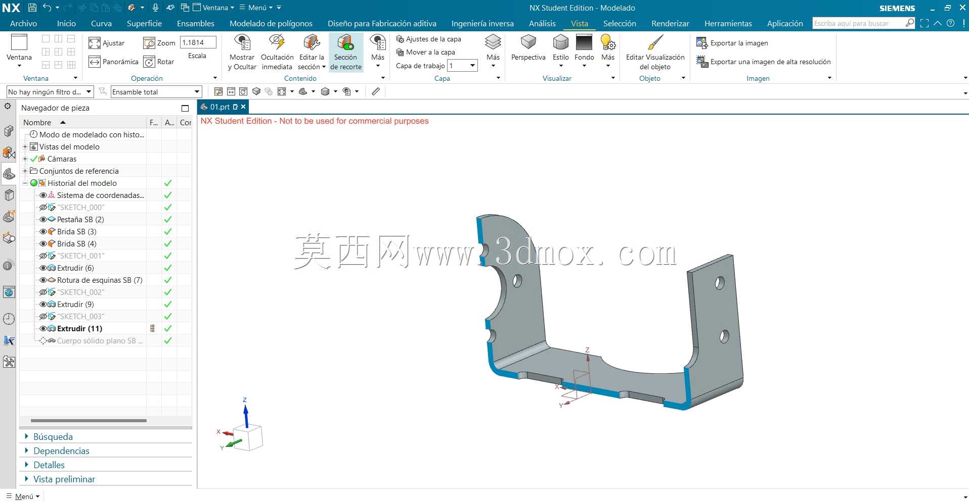Toggle visibility of Sistema de coordenadas
Image resolution: width=969 pixels, height=503 pixels.
click(x=43, y=195)
